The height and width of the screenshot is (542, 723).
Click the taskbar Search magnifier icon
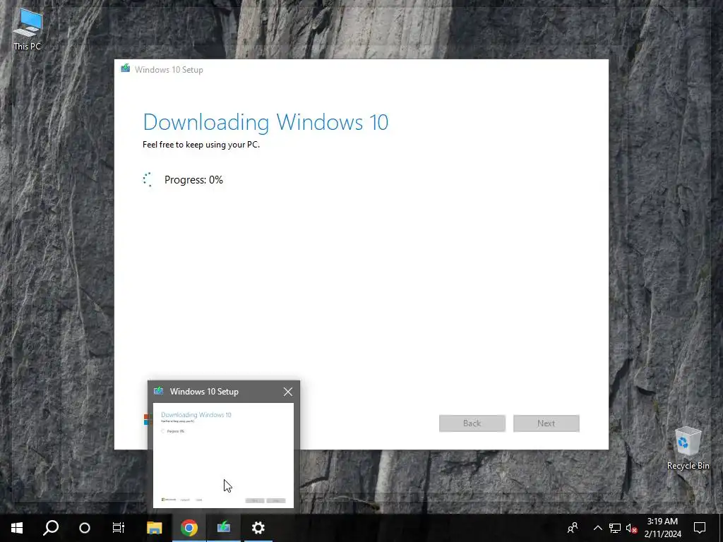tap(51, 528)
